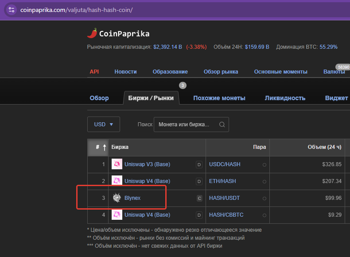The height and width of the screenshot is (257, 350).
Task: Click the D badge in HASH/CBBTC row
Action: (x=199, y=215)
